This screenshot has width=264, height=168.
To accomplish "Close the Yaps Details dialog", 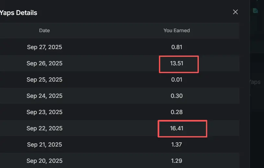I will click(x=235, y=12).
